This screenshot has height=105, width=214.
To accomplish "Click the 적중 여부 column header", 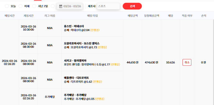I will point(187,16).
